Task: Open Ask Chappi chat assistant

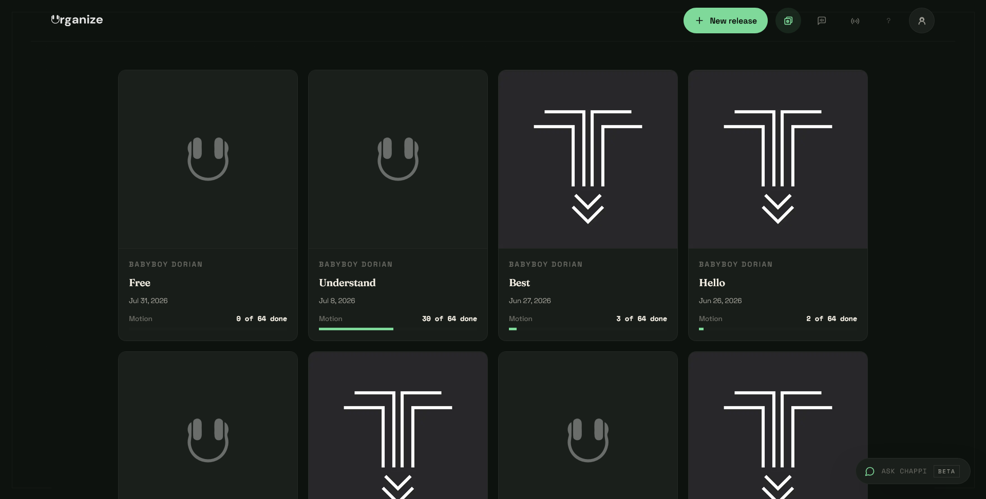Action: pyautogui.click(x=913, y=471)
